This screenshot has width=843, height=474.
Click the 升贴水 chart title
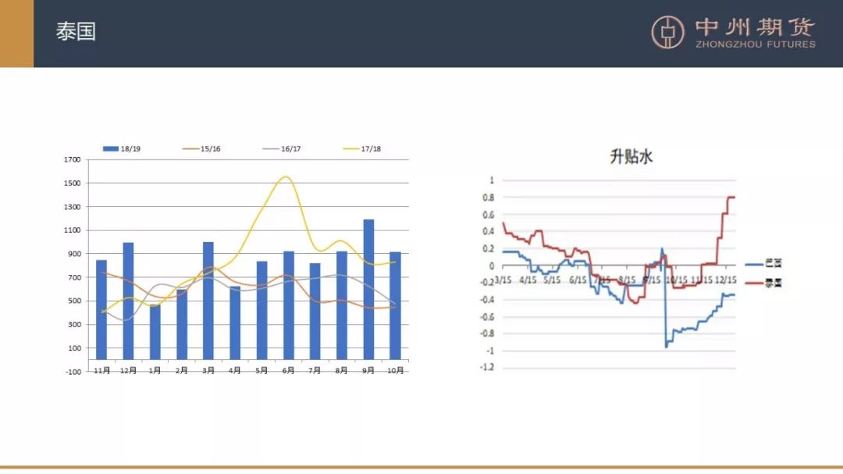click(631, 156)
